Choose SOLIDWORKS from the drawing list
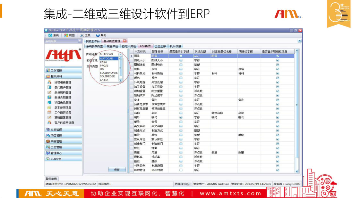 tap(109, 73)
